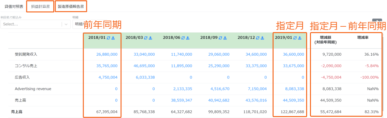
Task: Click upload icon in 2018/06 header
Action: (188, 38)
